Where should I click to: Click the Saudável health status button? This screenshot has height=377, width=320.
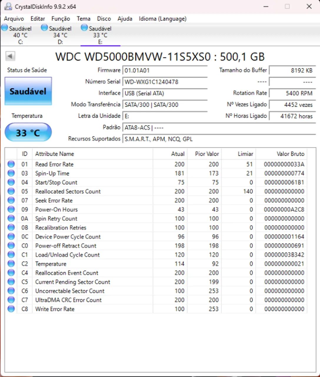pos(28,91)
